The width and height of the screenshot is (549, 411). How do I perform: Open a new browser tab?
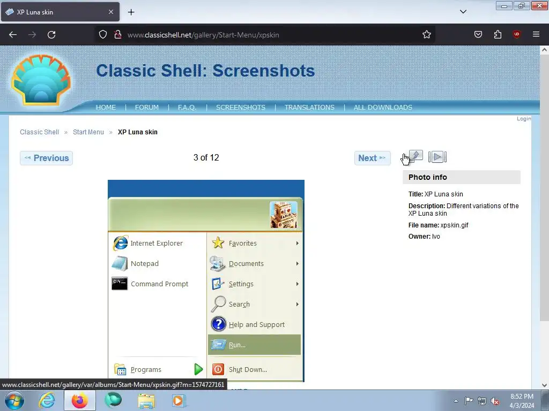tap(131, 12)
